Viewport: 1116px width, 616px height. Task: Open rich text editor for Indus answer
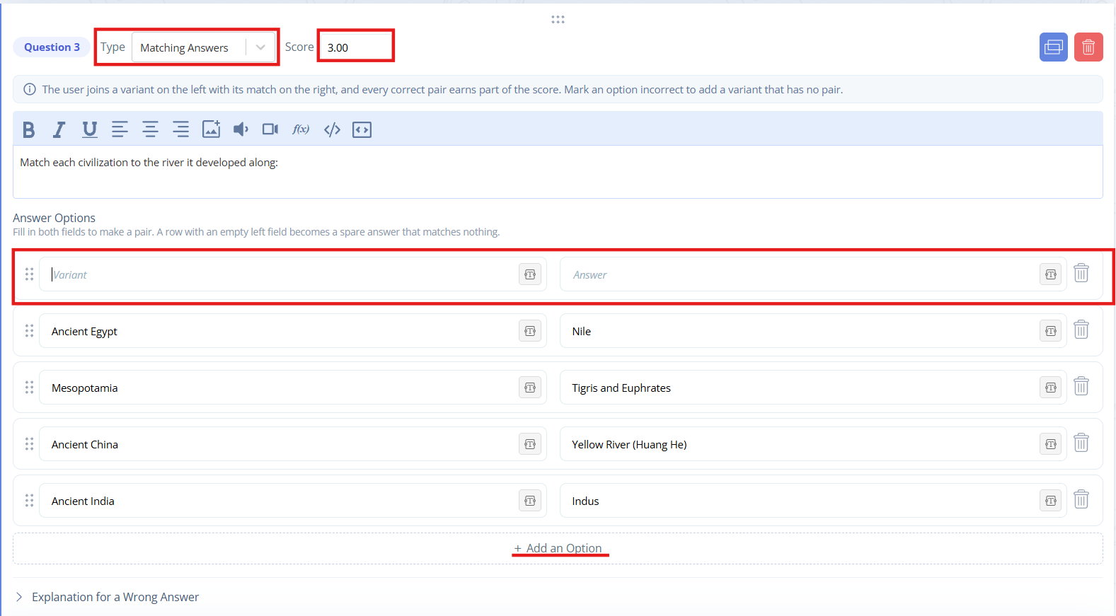pos(1050,501)
